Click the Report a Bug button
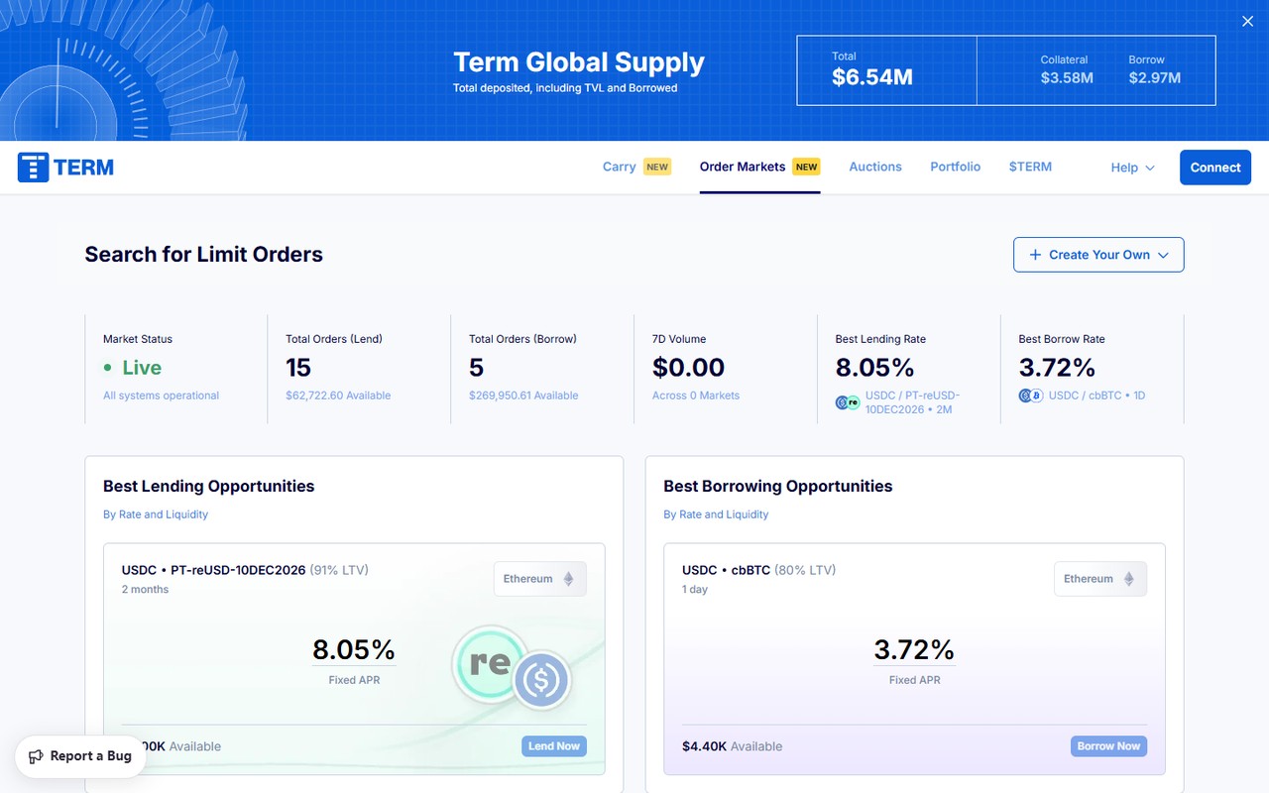Viewport: 1269px width, 793px height. tap(80, 756)
